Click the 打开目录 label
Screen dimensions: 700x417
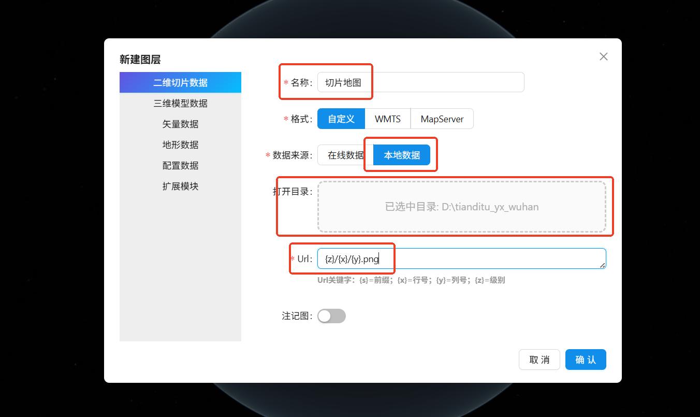[293, 191]
